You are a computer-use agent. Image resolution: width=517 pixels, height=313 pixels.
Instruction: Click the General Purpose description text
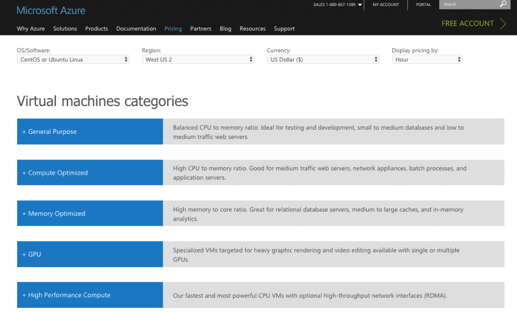coord(319,132)
